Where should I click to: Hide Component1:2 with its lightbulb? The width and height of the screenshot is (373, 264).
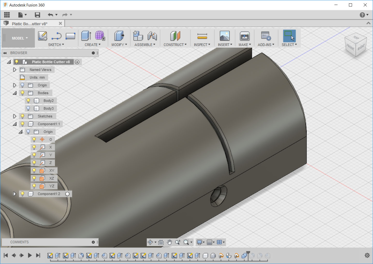[23, 194]
